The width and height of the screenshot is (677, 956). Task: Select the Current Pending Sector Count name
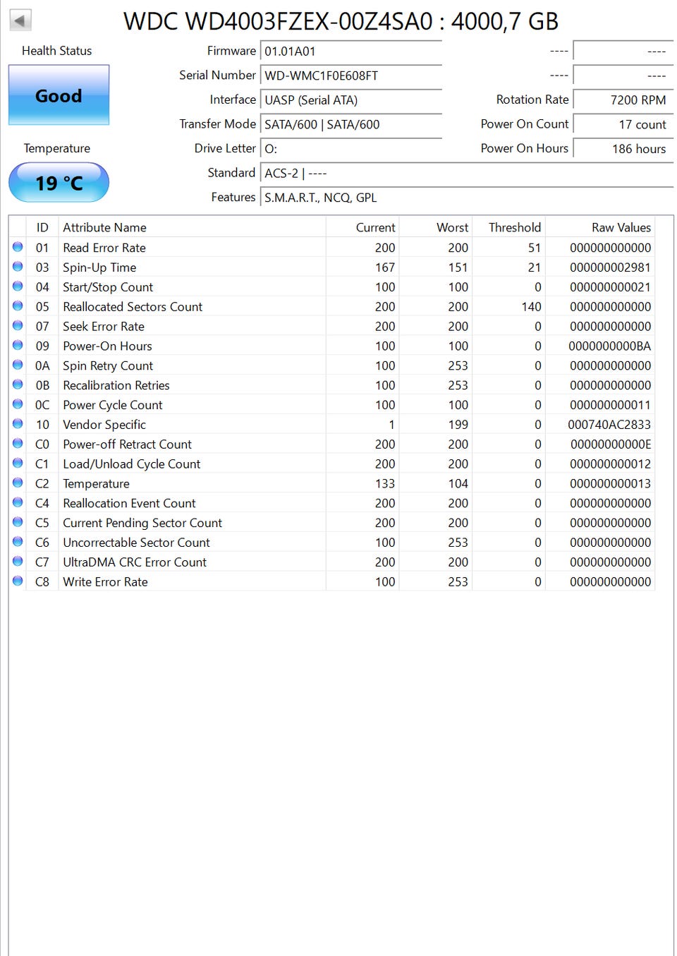[142, 523]
